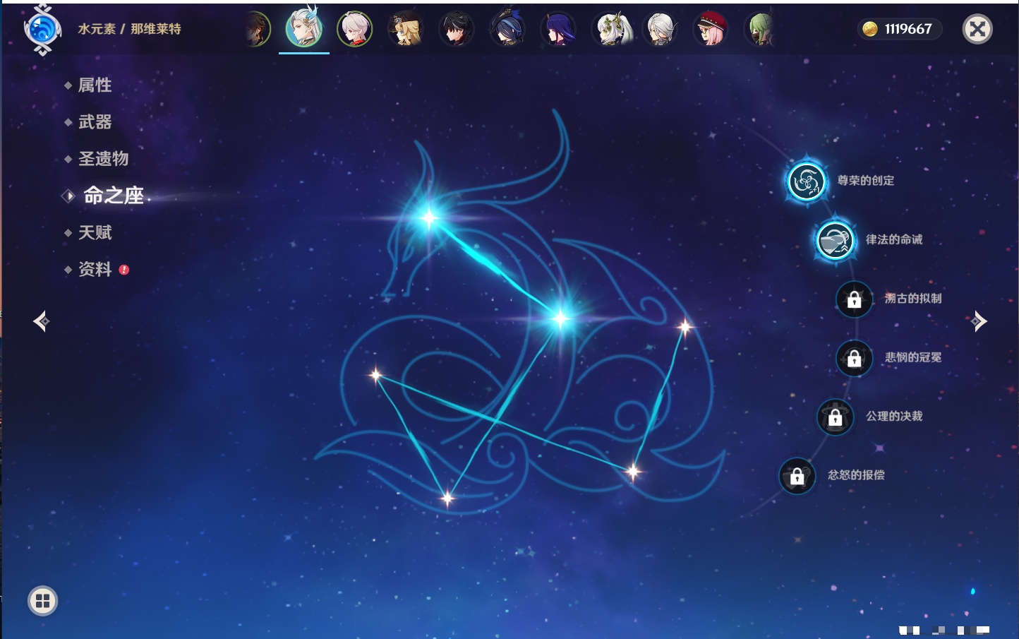The height and width of the screenshot is (639, 1019).
Task: Click the red alert badge beside 资料
Action: point(124,270)
